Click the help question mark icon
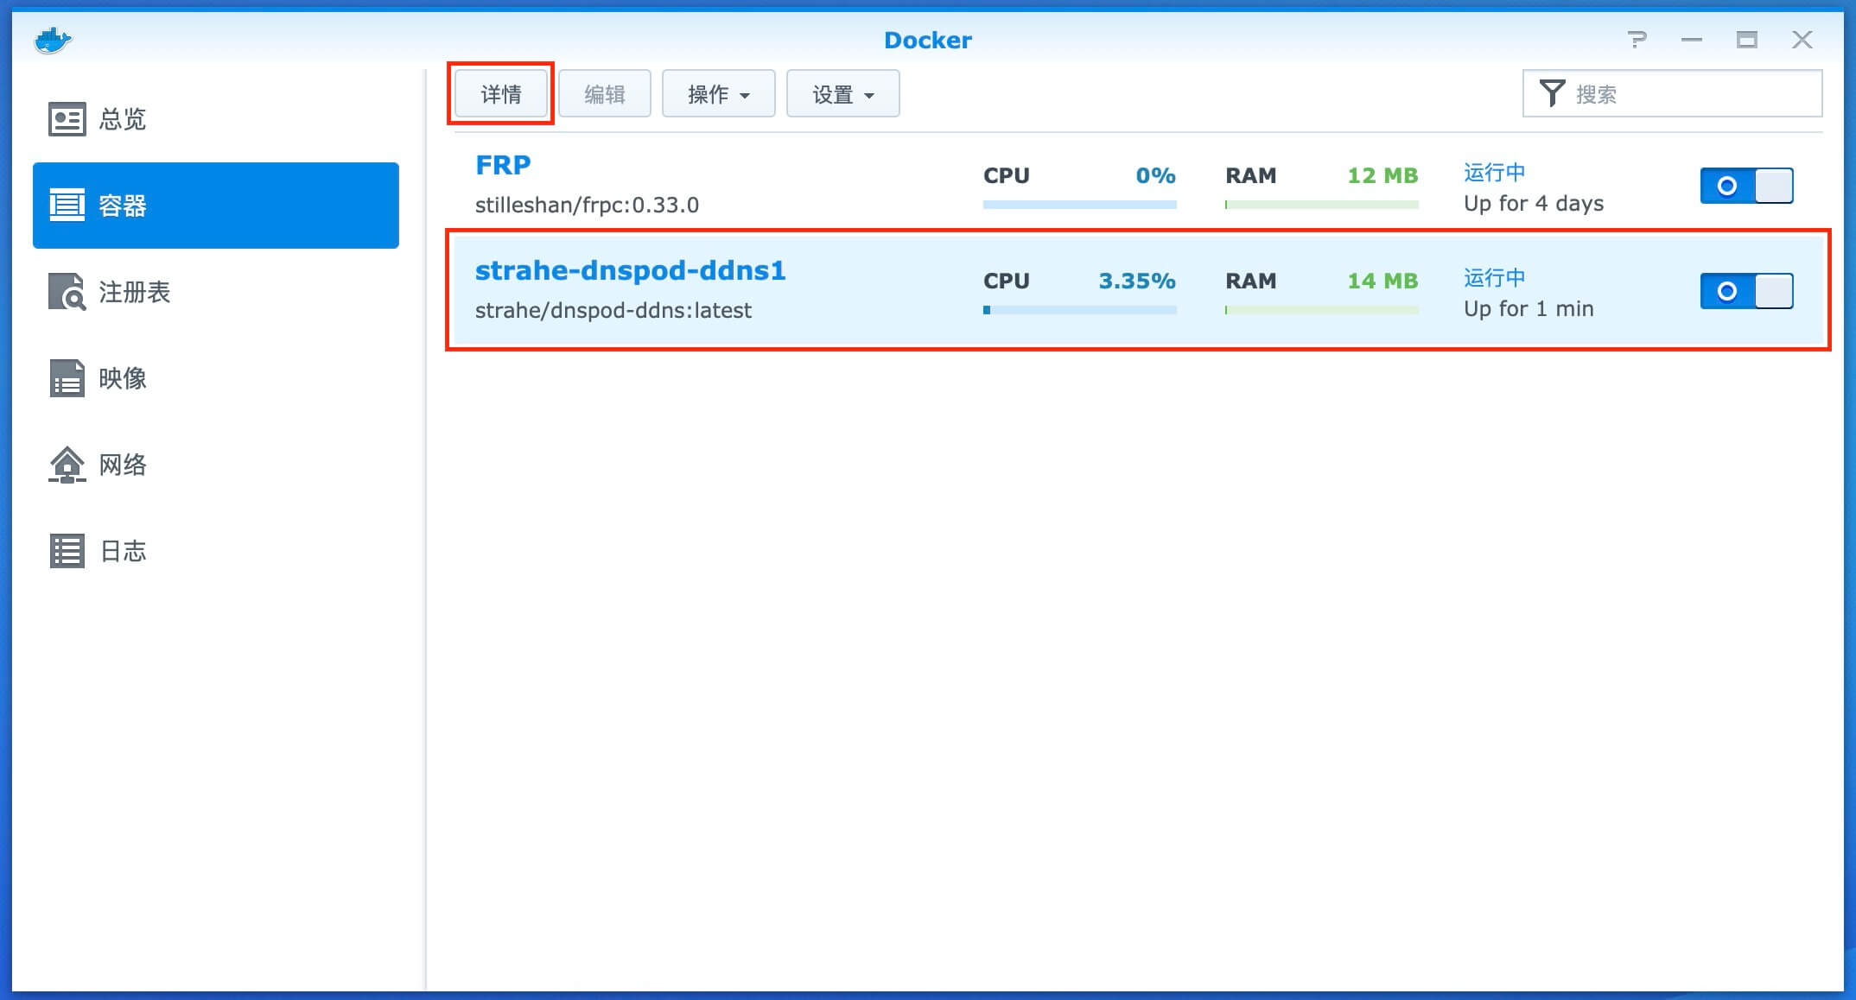 [x=1637, y=40]
